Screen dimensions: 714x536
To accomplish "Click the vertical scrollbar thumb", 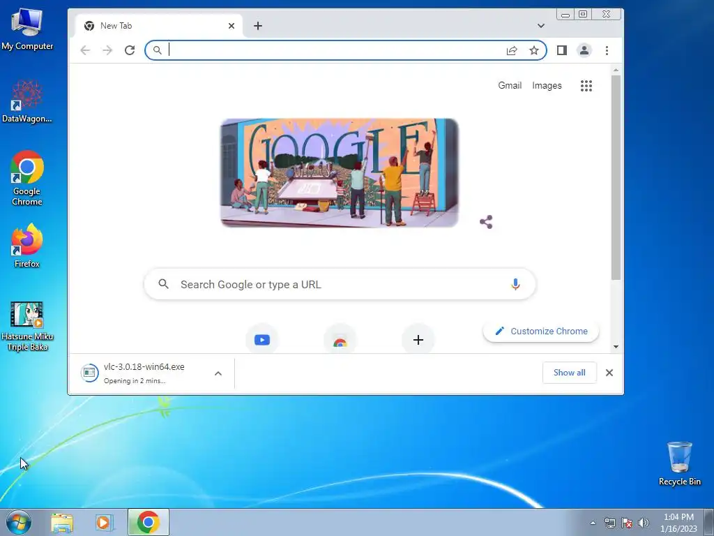I will pyautogui.click(x=616, y=178).
